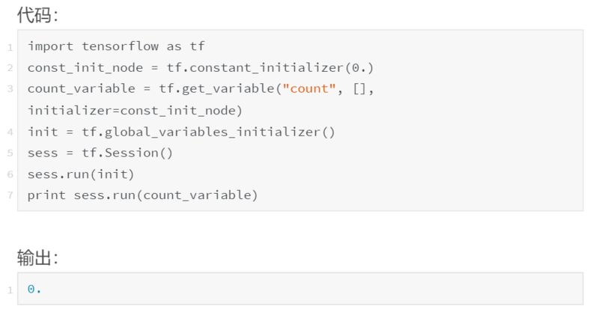
Task: Click line number 5 in the code block
Action: point(10,153)
